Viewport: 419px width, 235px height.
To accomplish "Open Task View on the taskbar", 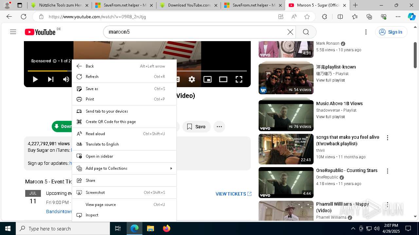I will (x=118, y=228).
